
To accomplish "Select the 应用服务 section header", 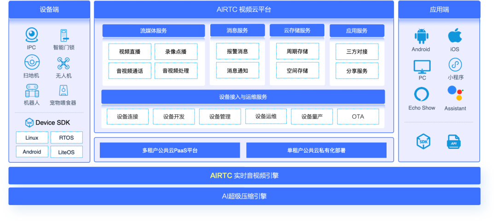I will (357, 31).
